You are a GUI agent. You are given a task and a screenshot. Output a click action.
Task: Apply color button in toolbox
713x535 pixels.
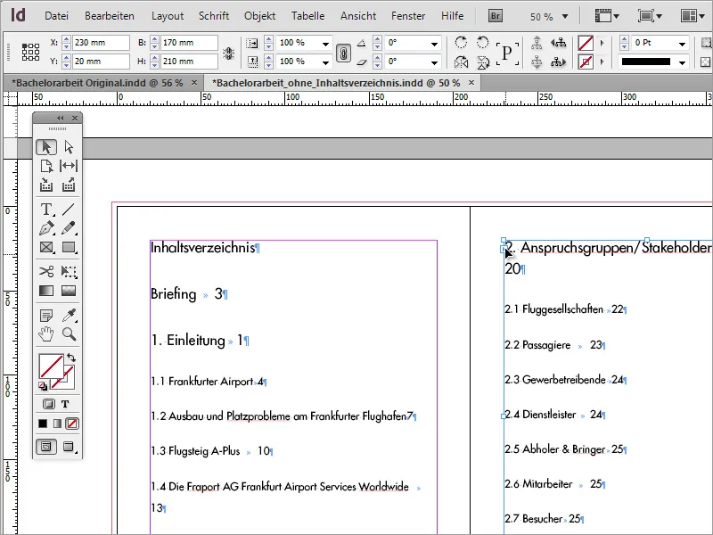tap(43, 424)
